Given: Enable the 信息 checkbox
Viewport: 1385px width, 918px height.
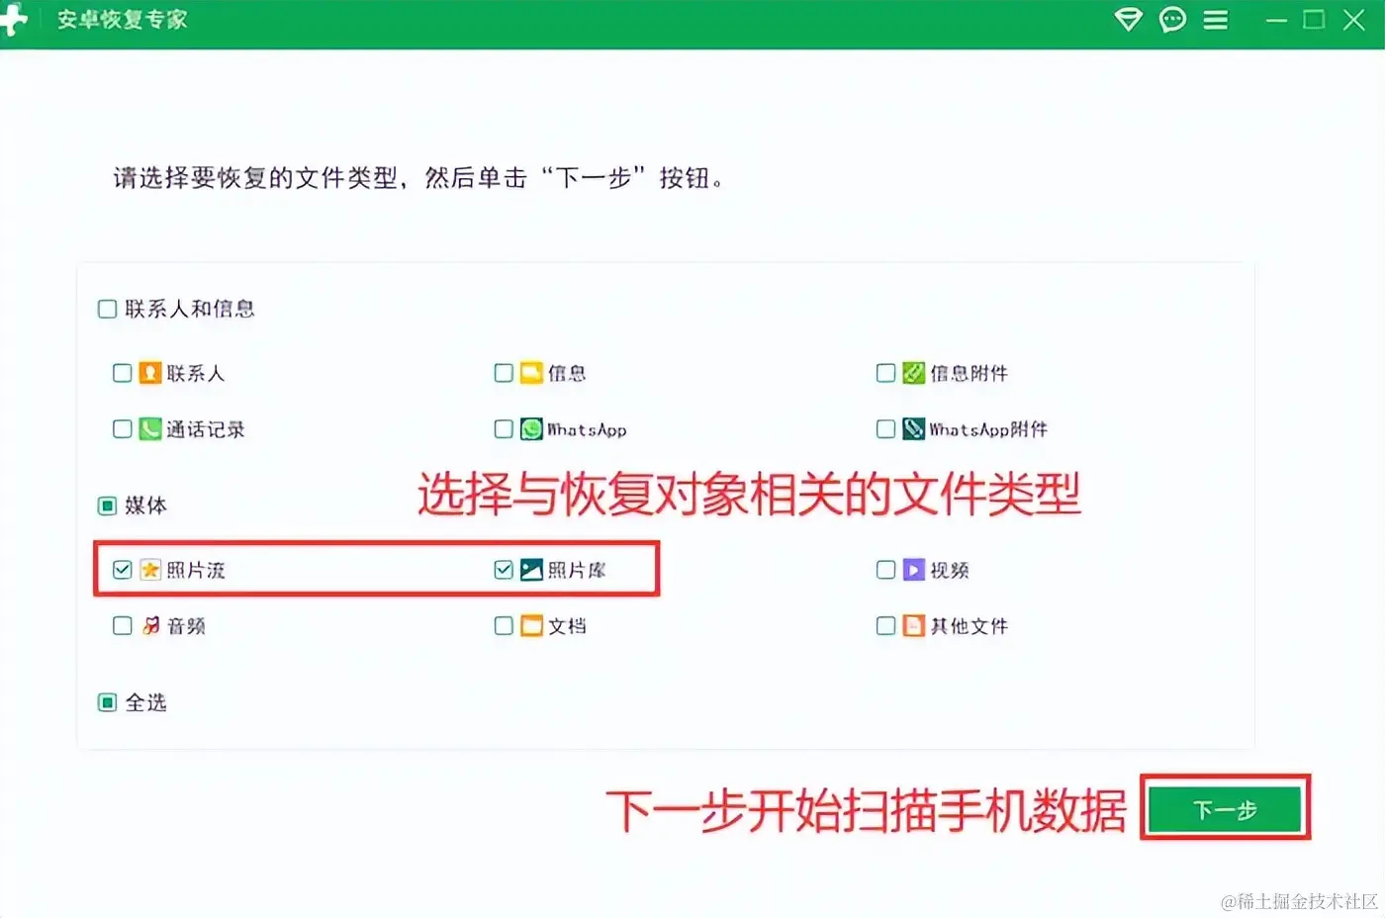Looking at the screenshot, I should (x=504, y=373).
